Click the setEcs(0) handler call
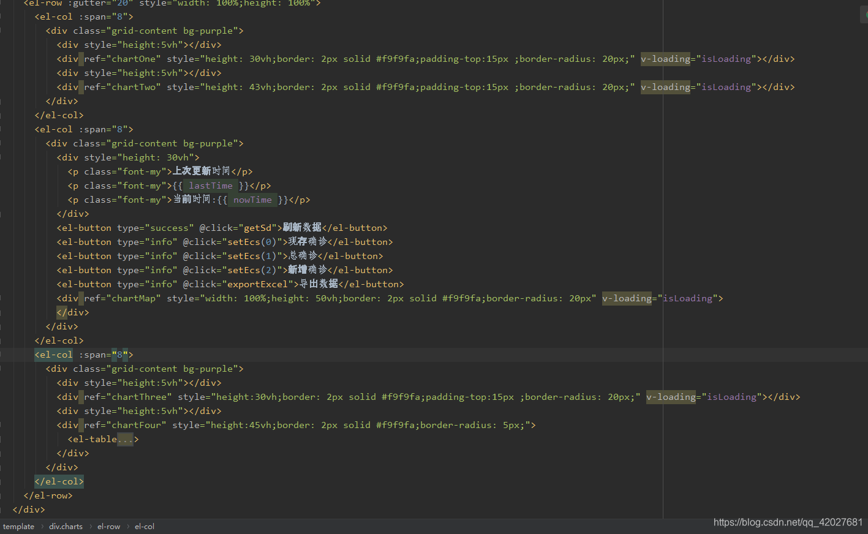Viewport: 868px width, 534px height. 252,242
